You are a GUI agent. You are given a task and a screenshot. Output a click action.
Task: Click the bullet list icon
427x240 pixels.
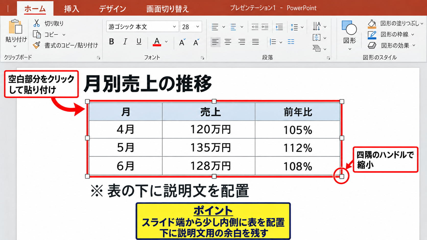coord(215,27)
